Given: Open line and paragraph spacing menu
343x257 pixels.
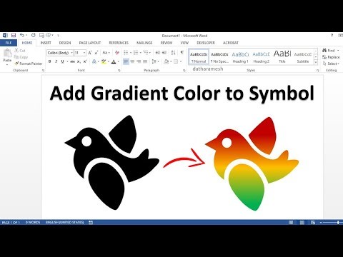Looking at the screenshot, I should [x=155, y=61].
